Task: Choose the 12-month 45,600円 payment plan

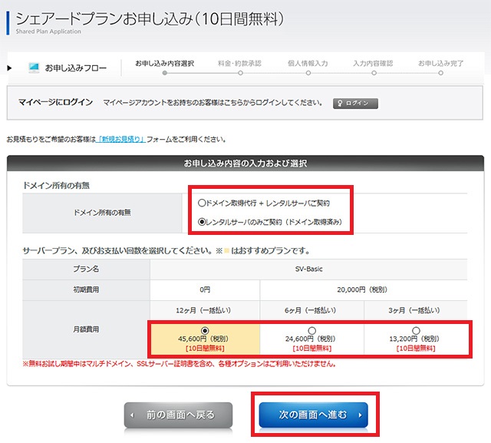Action: click(x=205, y=331)
